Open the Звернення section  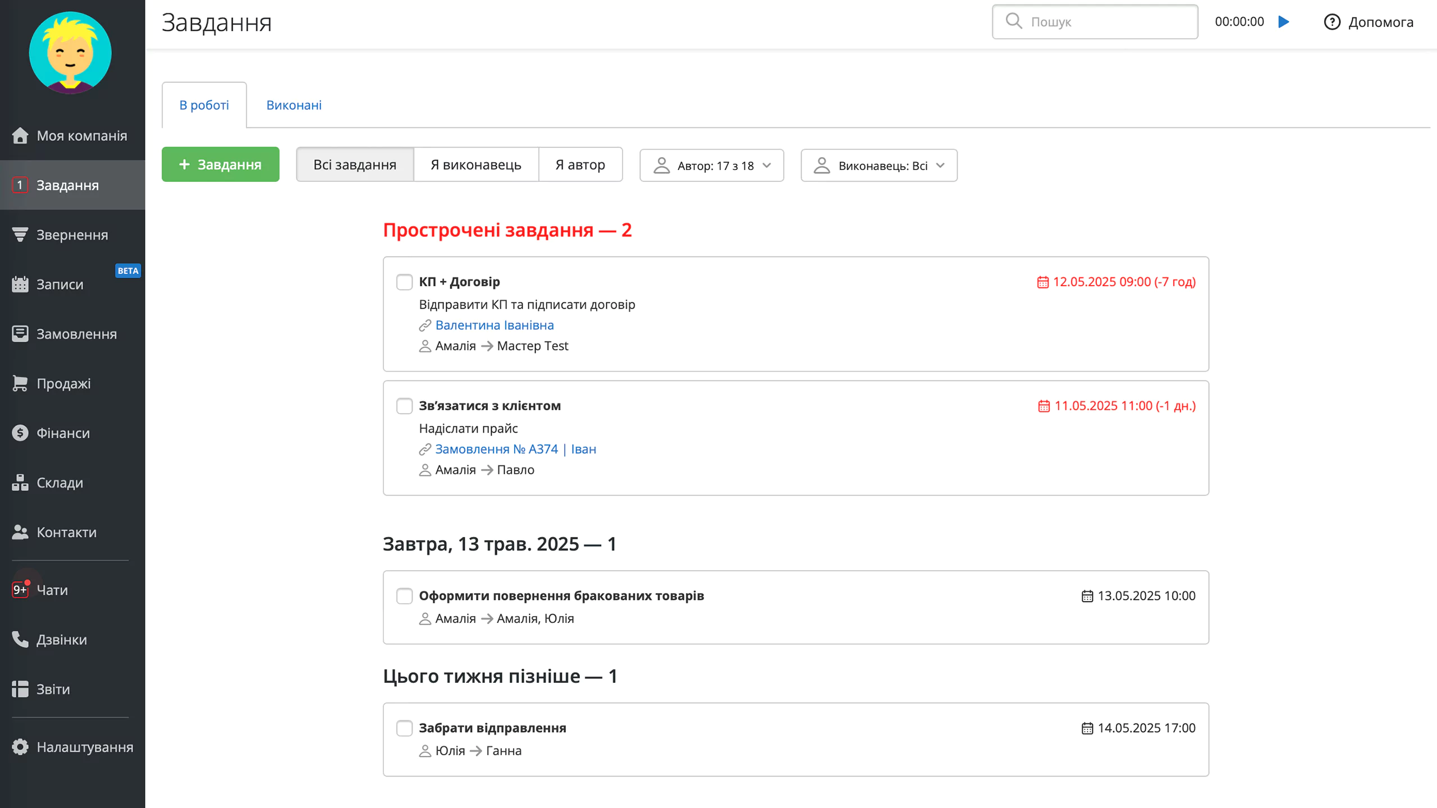[x=72, y=235]
